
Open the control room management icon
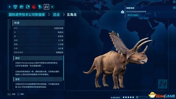coord(15,7)
